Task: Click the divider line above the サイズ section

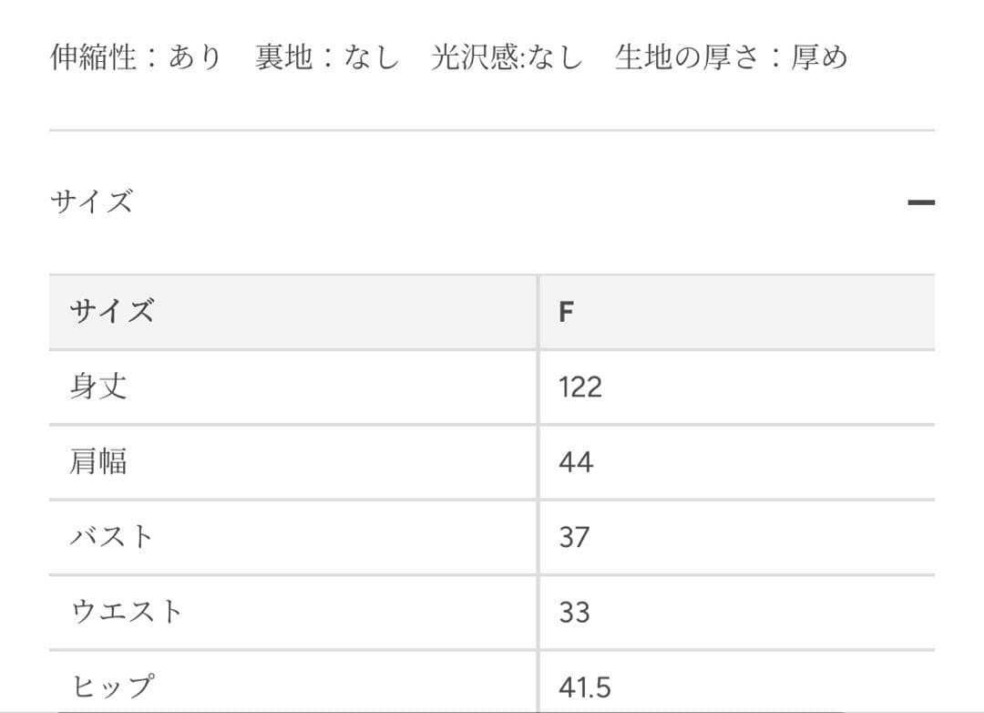Action: tap(492, 130)
